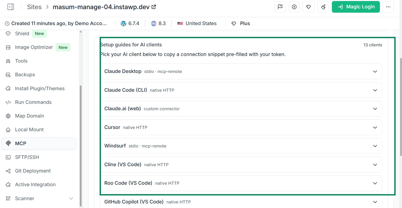Click the Scanner QR icon

(8, 198)
